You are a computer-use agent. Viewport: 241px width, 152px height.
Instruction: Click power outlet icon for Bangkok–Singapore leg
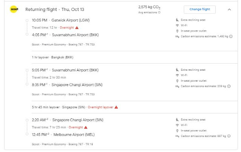pyautogui.click(x=177, y=81)
